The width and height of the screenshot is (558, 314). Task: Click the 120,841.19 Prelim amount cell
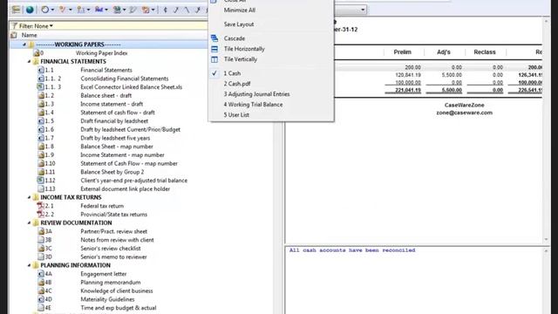tap(408, 75)
